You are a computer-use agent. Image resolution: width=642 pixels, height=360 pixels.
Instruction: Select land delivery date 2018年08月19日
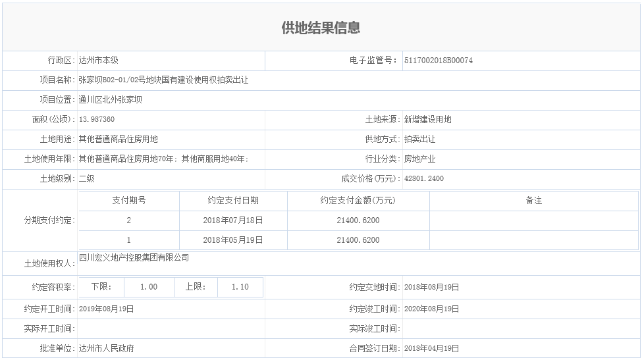pos(431,287)
